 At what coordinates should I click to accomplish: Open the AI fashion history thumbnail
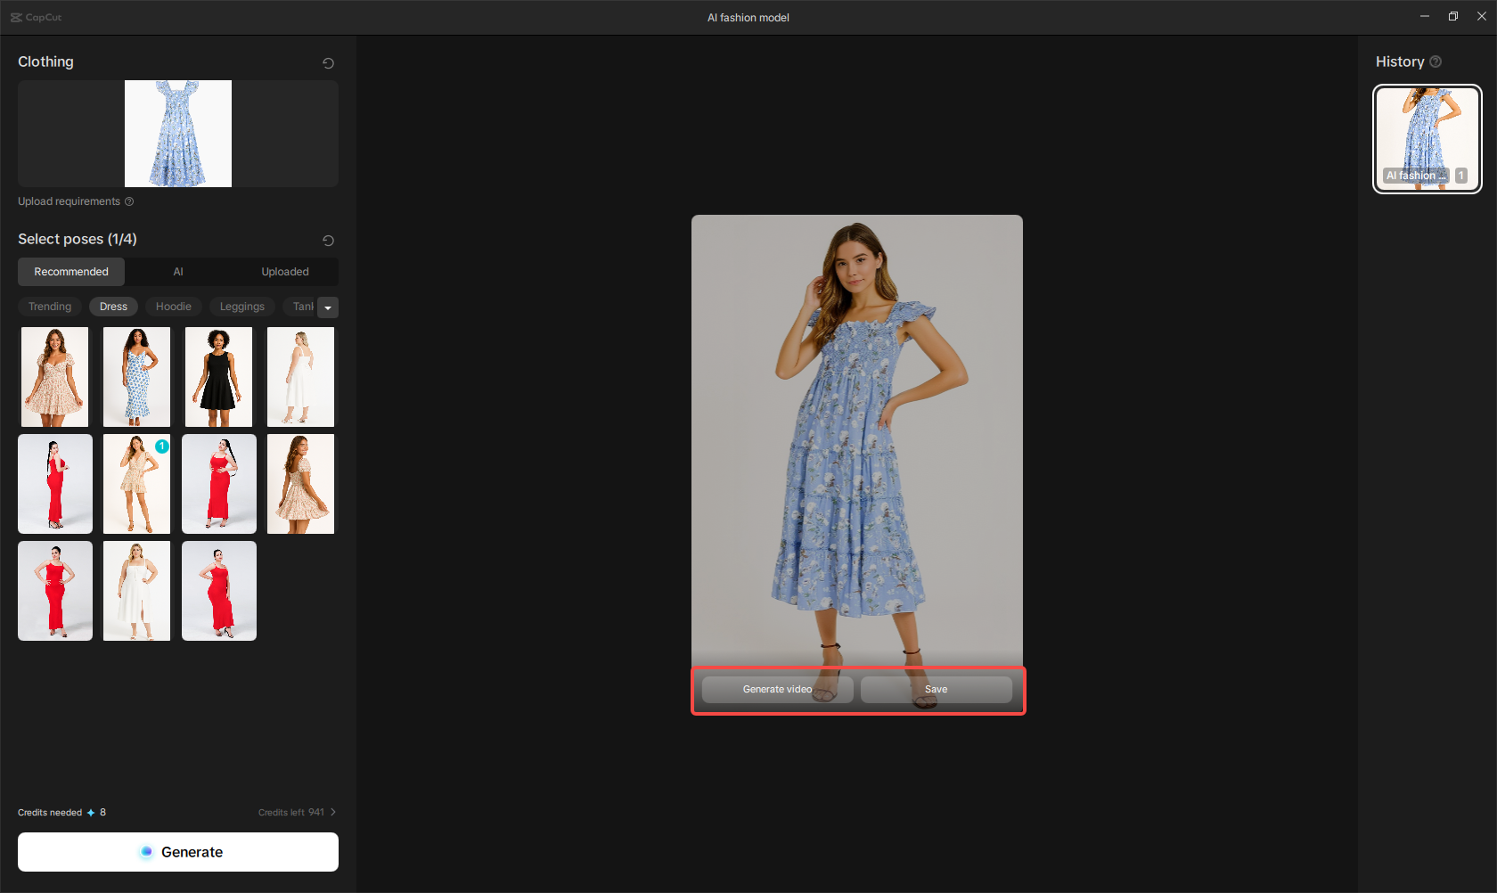click(1427, 138)
